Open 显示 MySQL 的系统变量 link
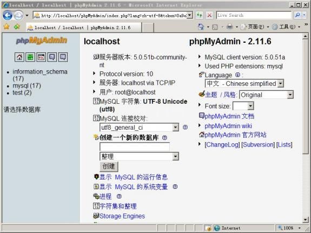This screenshot has height=233, width=311. point(134,187)
